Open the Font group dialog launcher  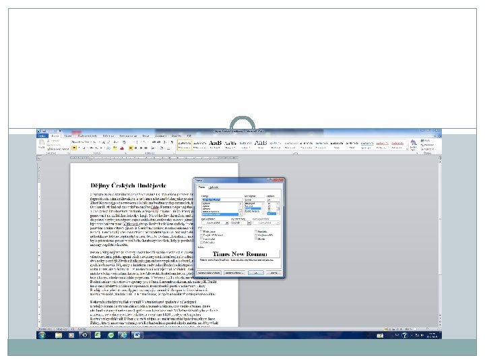click(125, 153)
